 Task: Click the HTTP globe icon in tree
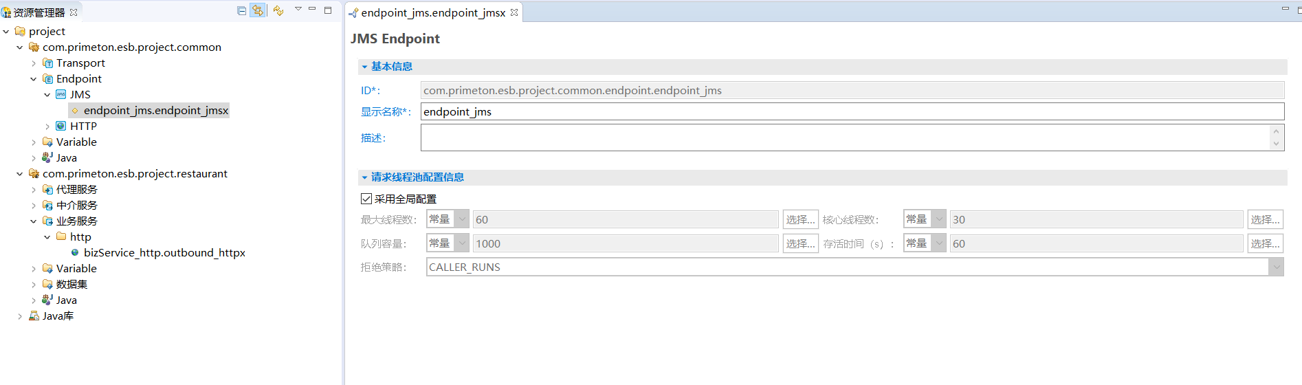[x=61, y=126]
